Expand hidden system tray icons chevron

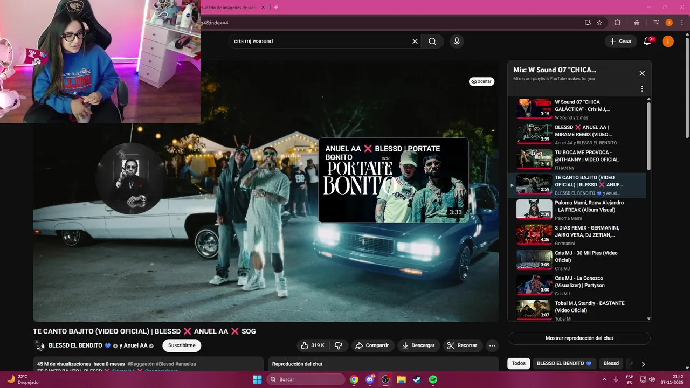coord(604,379)
